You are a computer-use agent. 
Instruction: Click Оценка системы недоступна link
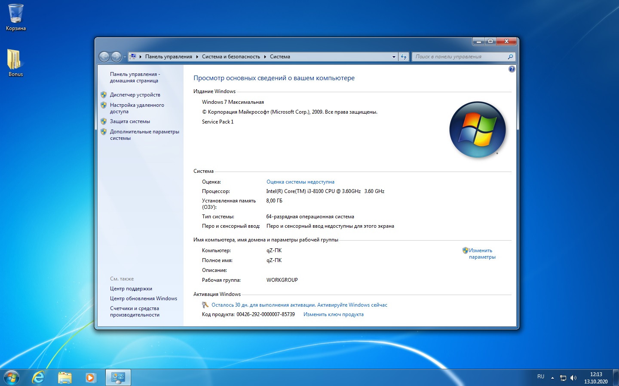pos(300,182)
